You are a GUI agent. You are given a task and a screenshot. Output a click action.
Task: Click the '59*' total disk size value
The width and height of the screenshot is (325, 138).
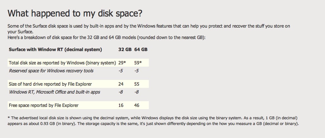point(138,63)
